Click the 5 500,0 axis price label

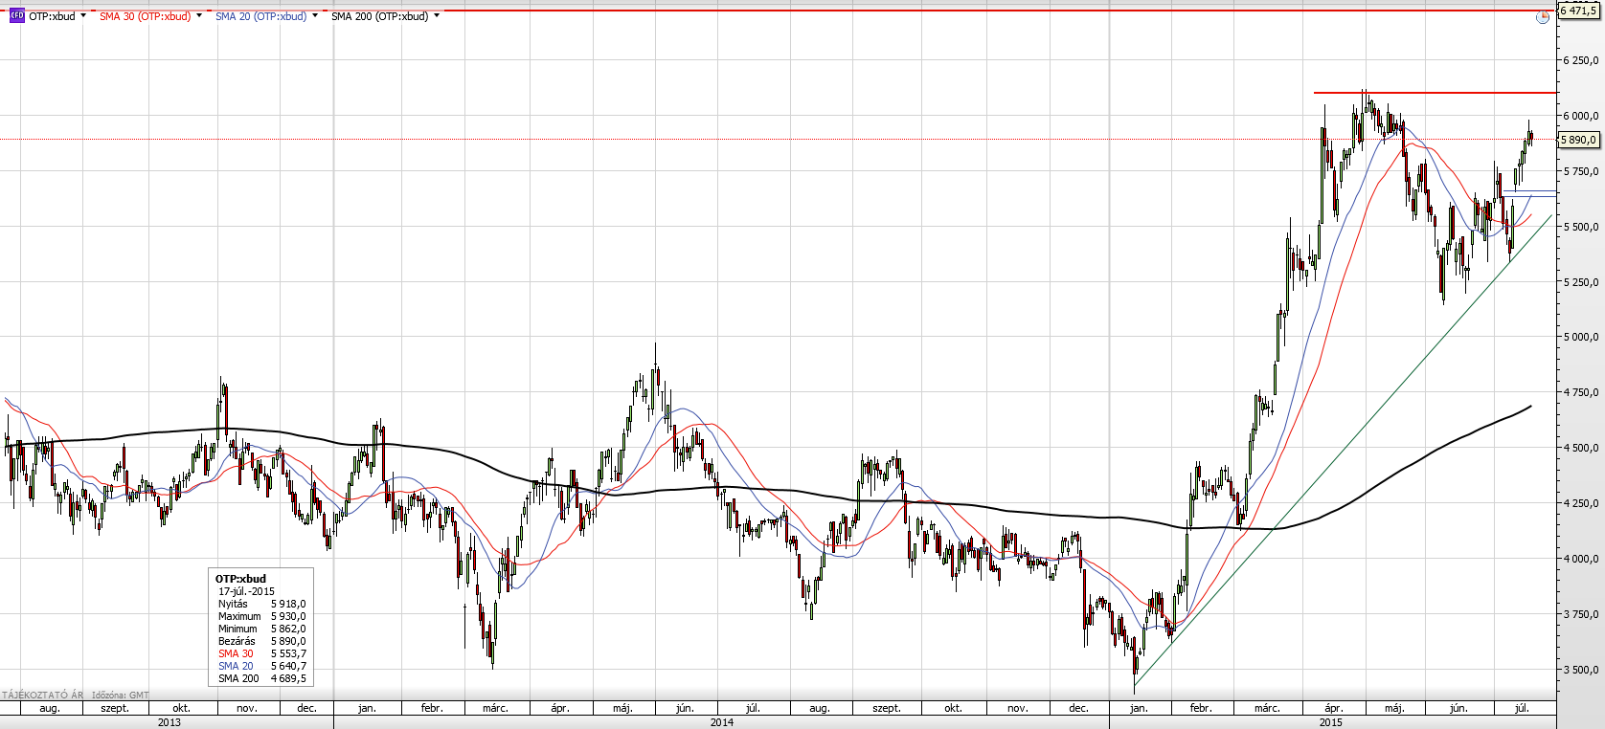tap(1580, 227)
